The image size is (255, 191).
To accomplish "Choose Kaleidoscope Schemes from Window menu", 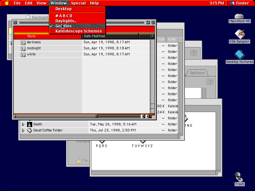I will [x=77, y=31].
